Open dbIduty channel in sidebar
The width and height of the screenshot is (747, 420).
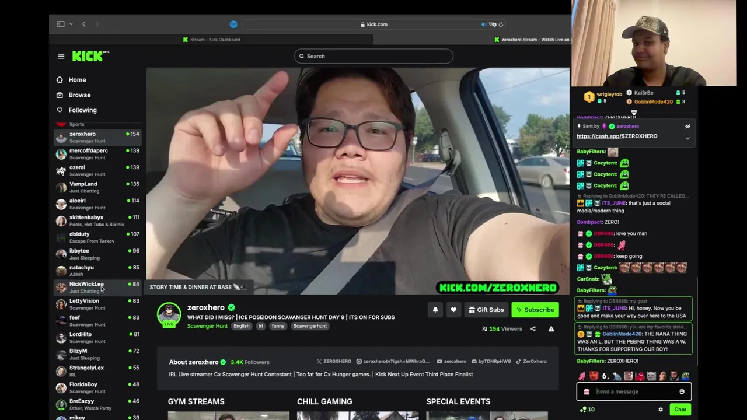click(x=97, y=237)
